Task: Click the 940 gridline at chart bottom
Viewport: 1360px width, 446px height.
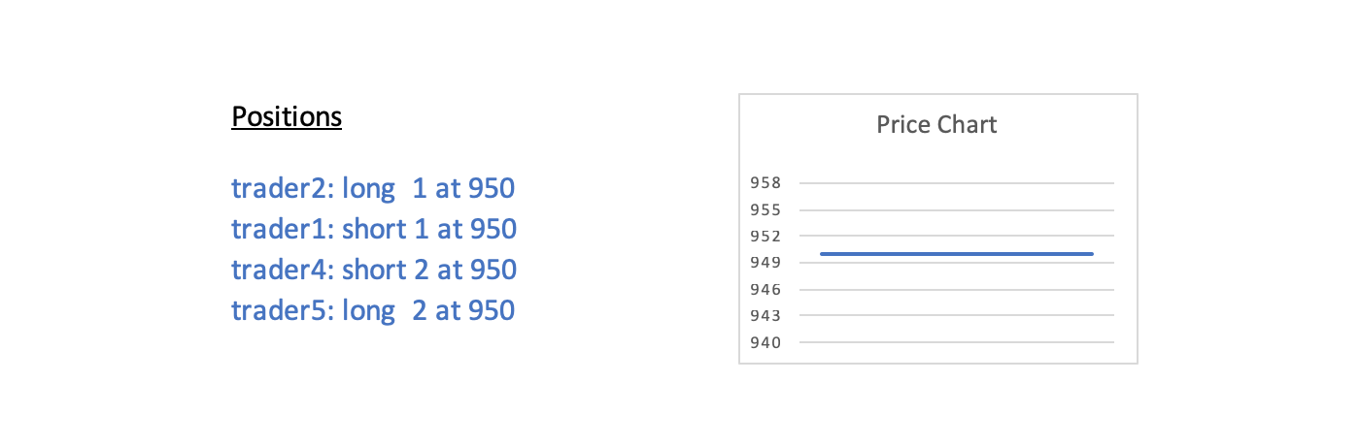Action: (x=957, y=341)
